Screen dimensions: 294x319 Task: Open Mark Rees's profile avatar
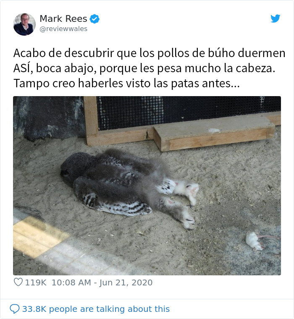[24, 24]
